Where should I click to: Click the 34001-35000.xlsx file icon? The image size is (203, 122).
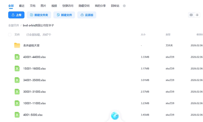tap(17, 80)
